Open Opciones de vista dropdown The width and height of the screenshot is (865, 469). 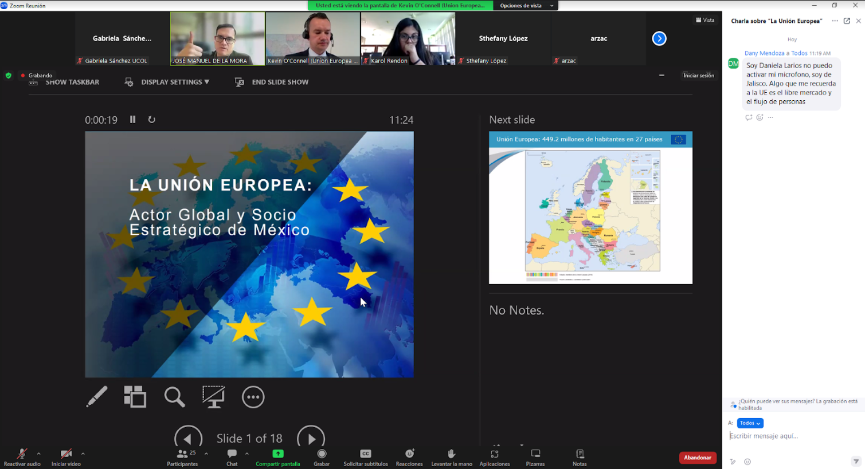[x=526, y=6]
